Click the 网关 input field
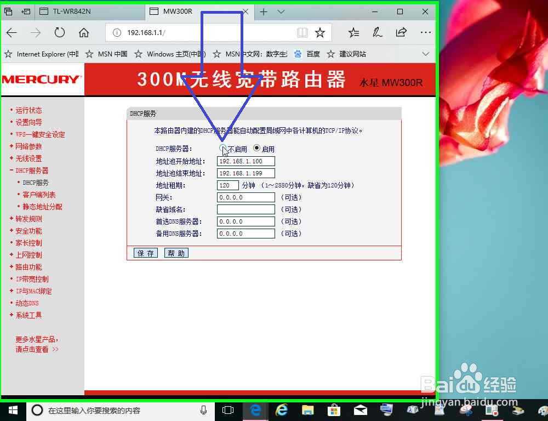The width and height of the screenshot is (548, 421). pyautogui.click(x=246, y=197)
